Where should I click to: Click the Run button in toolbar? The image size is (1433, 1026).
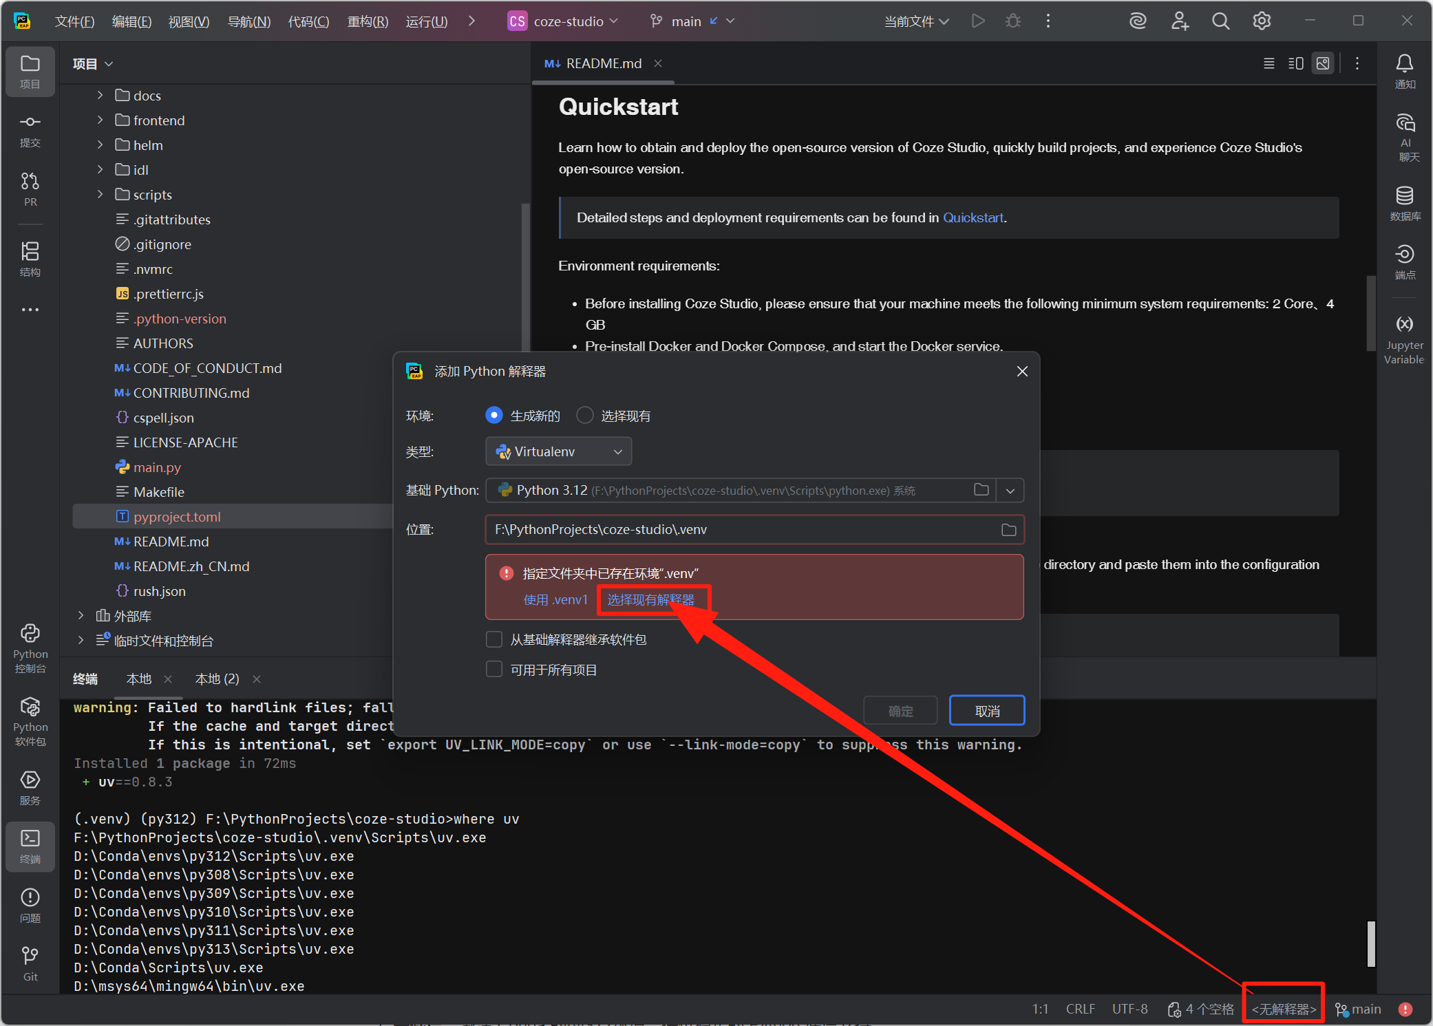tap(977, 21)
